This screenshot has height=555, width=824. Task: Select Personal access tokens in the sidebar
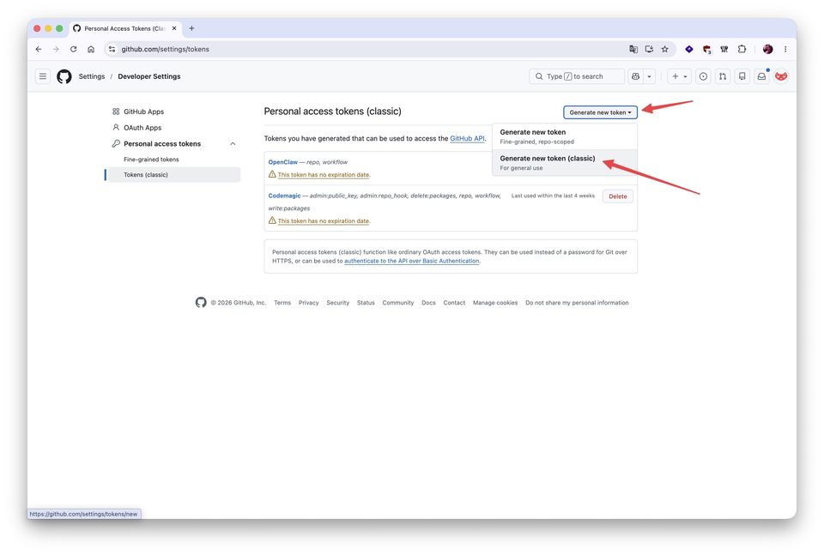coord(162,144)
